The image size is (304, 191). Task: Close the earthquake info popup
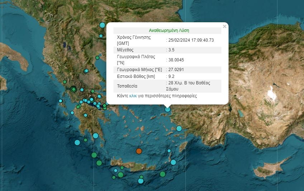[224, 26]
